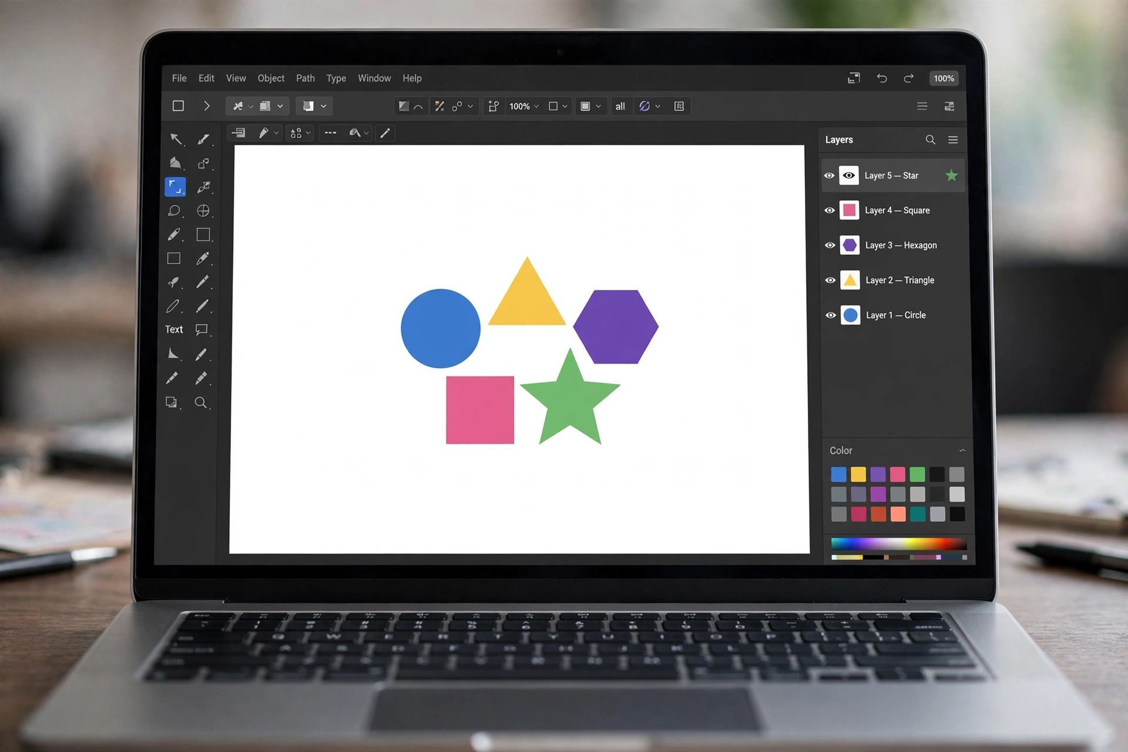Click the framed glyph icon after crossed circle
Screen dimensions: 1128x752
click(679, 106)
